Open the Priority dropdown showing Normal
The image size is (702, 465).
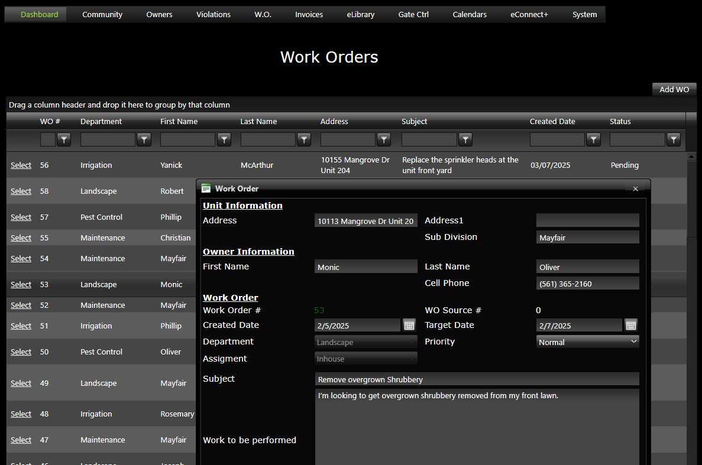[x=635, y=342]
